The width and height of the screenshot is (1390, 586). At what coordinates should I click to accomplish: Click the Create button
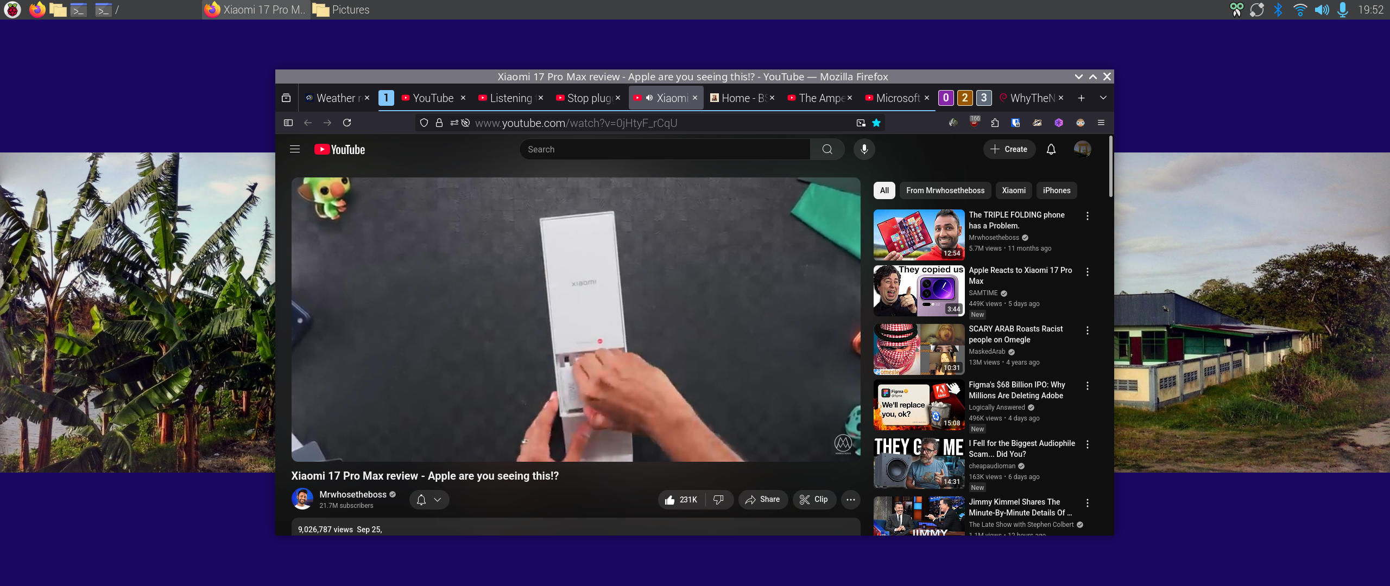(x=1009, y=149)
